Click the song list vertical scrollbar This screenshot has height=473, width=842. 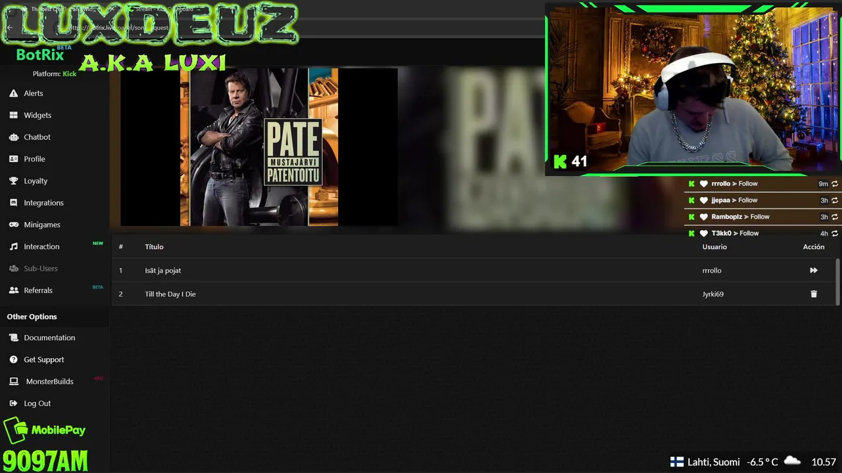837,281
